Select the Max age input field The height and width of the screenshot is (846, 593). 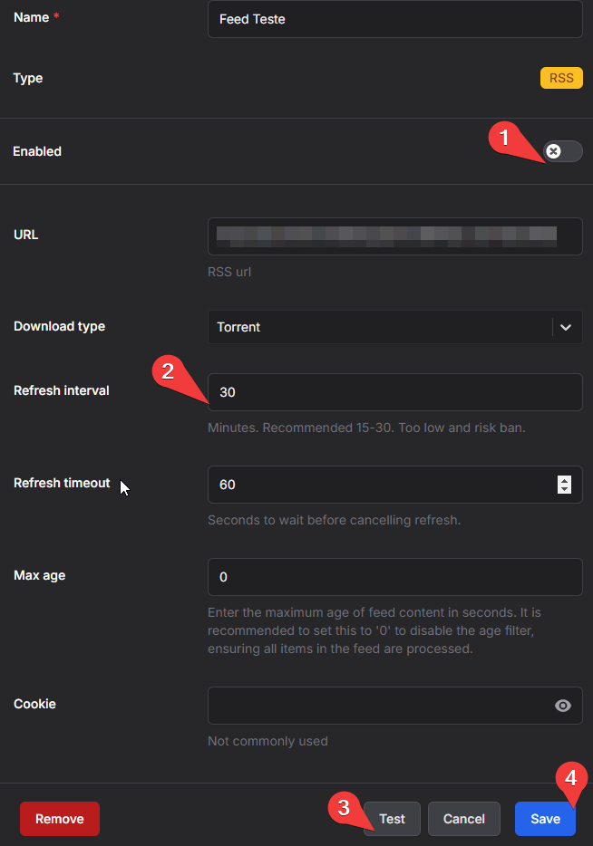394,577
